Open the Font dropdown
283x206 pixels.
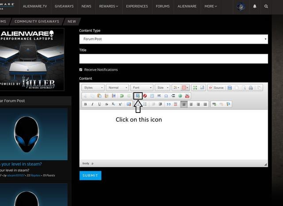[x=142, y=88]
